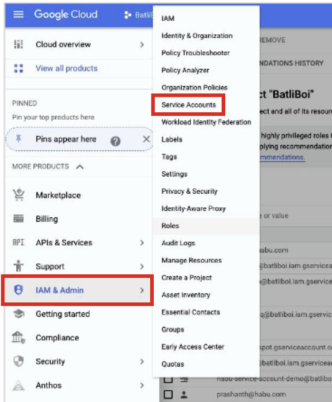This screenshot has width=332, height=402.
Task: Click the Cloud overview icon
Action: point(19,44)
